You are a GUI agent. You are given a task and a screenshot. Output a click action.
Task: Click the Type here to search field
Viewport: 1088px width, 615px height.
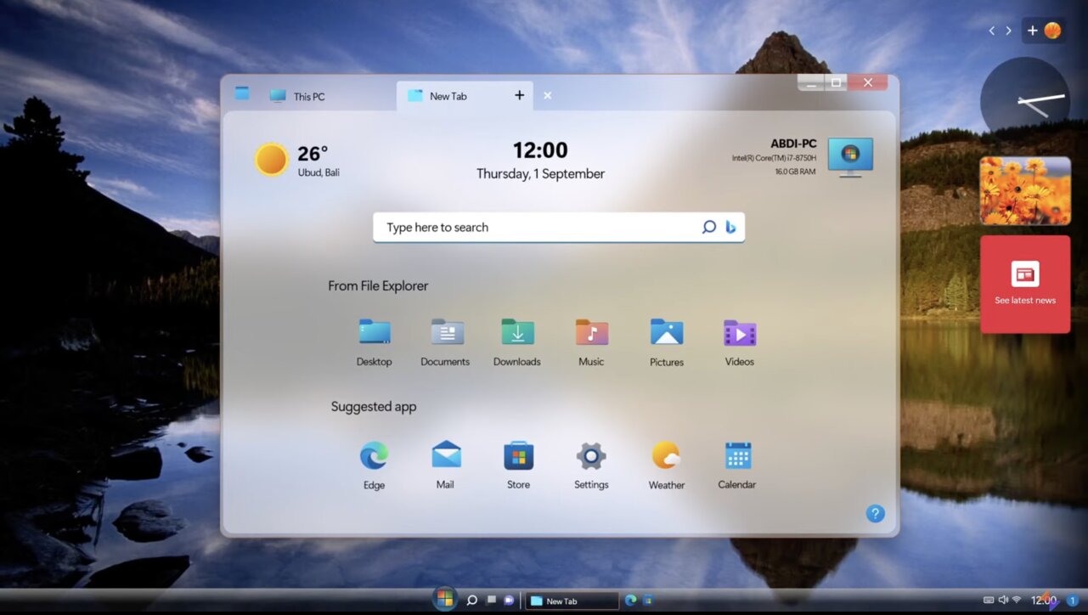(x=559, y=227)
